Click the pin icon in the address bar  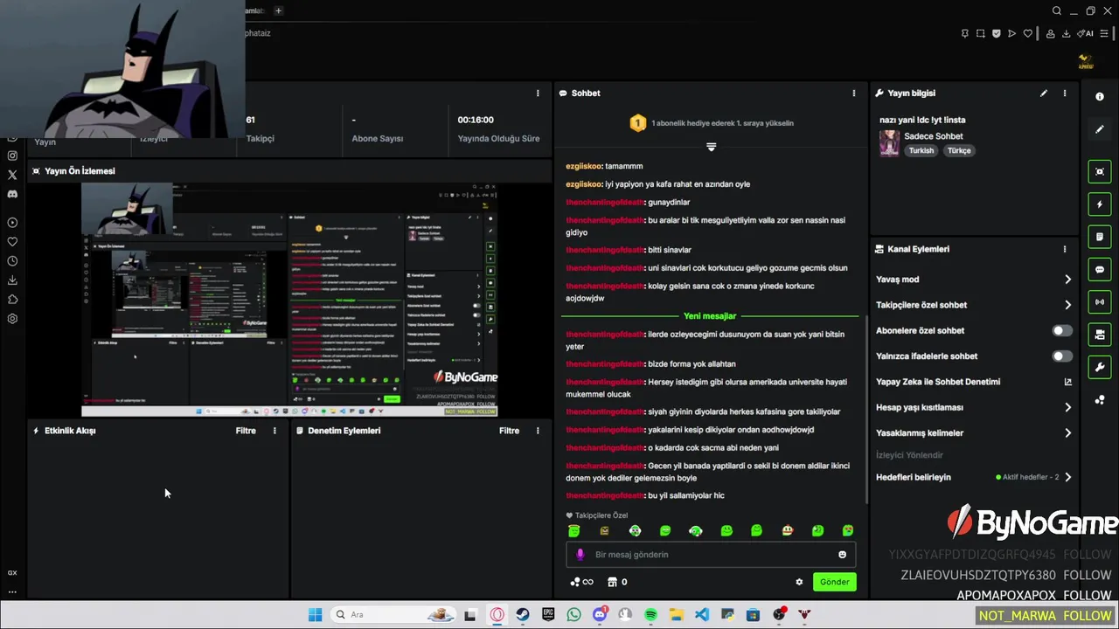point(964,33)
